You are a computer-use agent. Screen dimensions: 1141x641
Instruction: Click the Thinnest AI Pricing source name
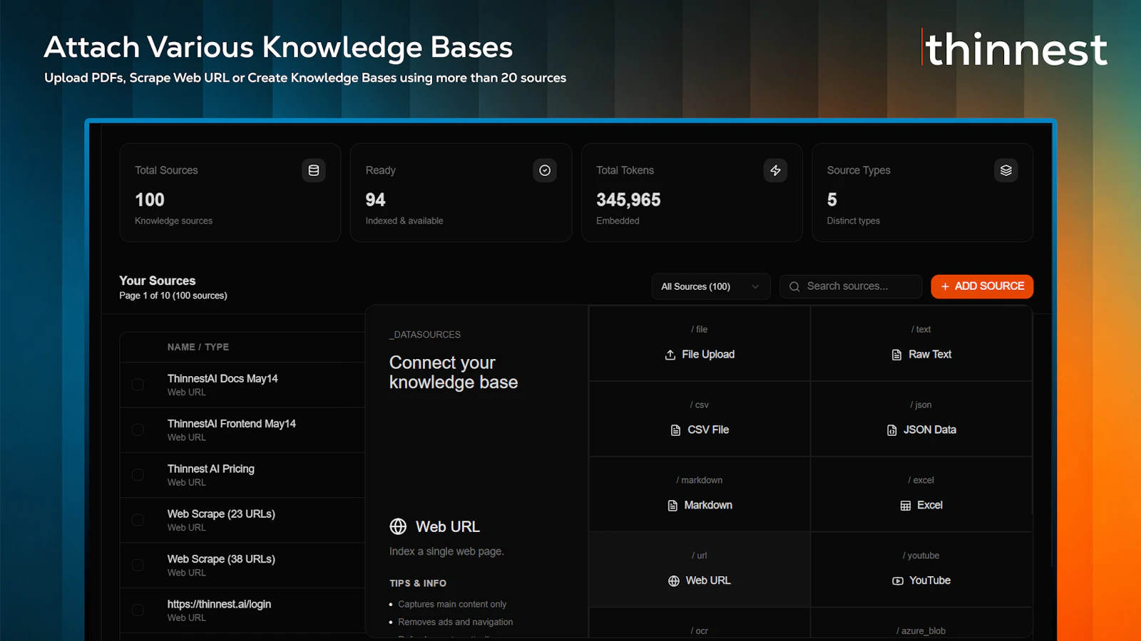[x=211, y=469]
